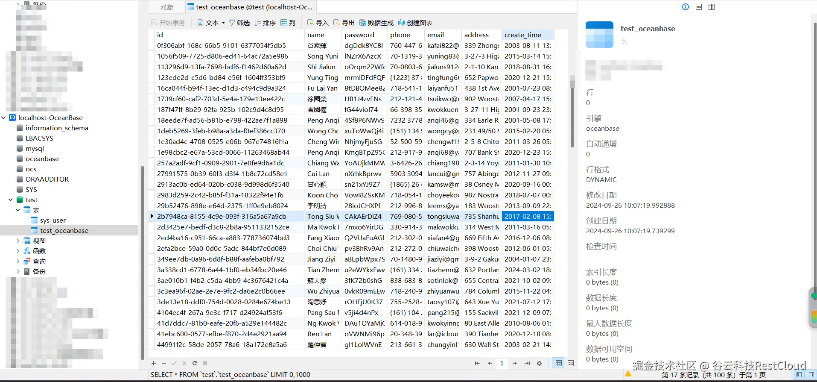This screenshot has width=817, height=382.
Task: Go to the last page of records
Action: (x=527, y=363)
